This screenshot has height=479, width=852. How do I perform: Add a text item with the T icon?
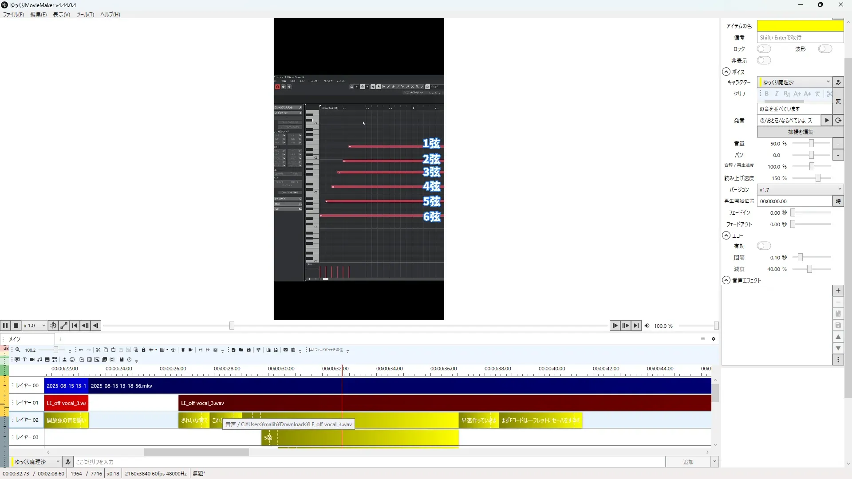pos(24,360)
